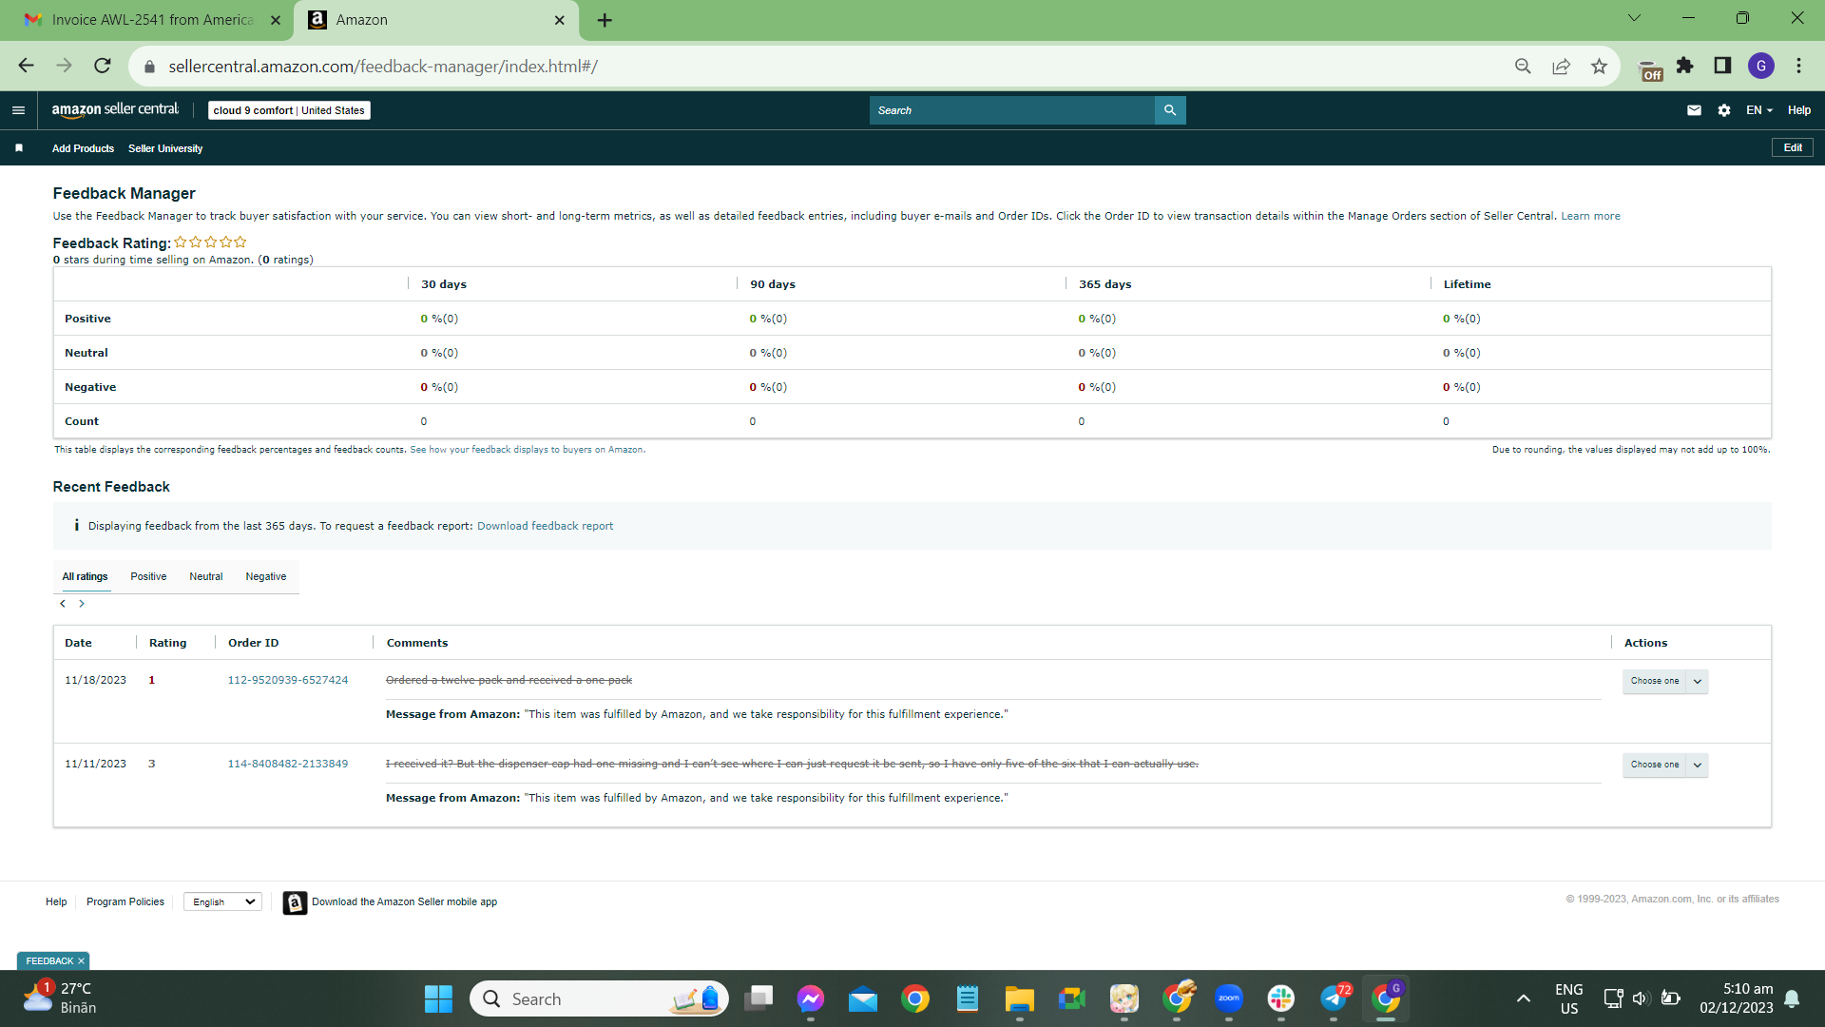Toggle the browser side panel icon

[x=1722, y=66]
